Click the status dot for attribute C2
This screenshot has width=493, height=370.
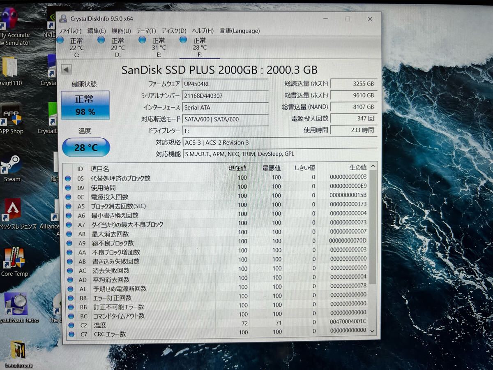(x=71, y=325)
